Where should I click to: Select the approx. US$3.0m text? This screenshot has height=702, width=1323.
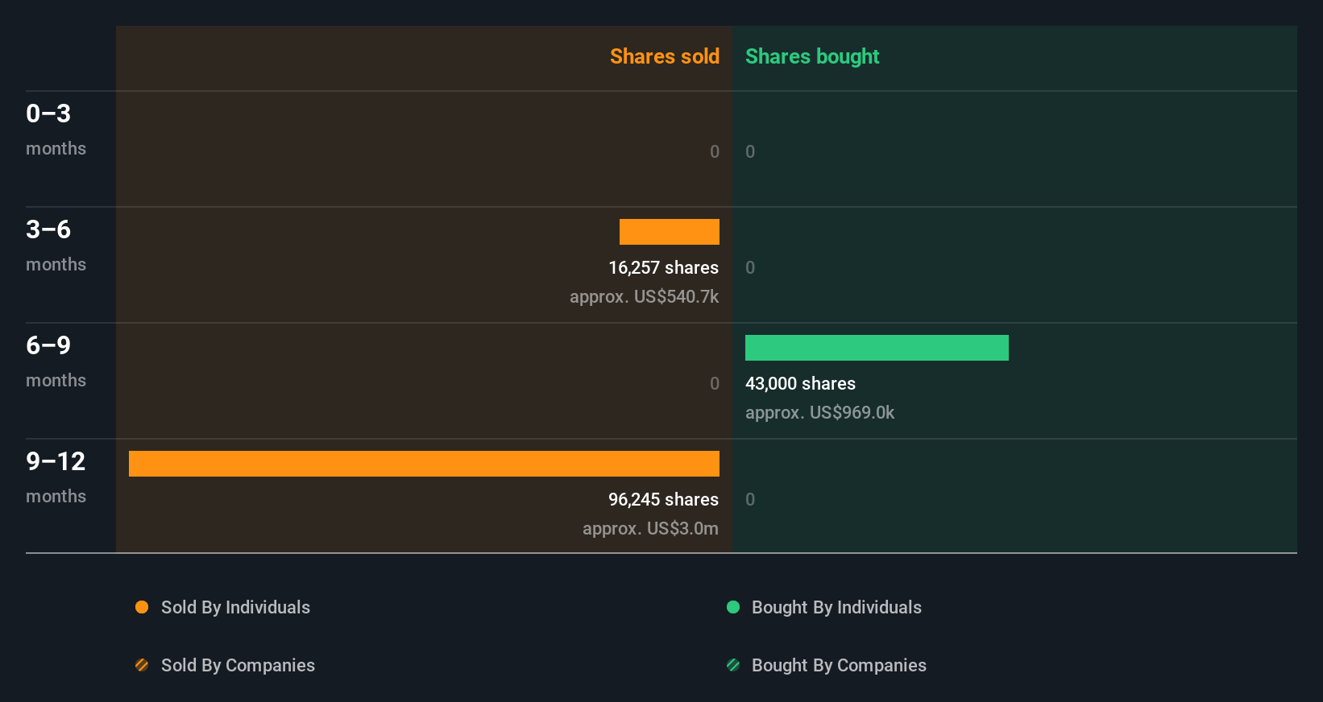coord(650,529)
